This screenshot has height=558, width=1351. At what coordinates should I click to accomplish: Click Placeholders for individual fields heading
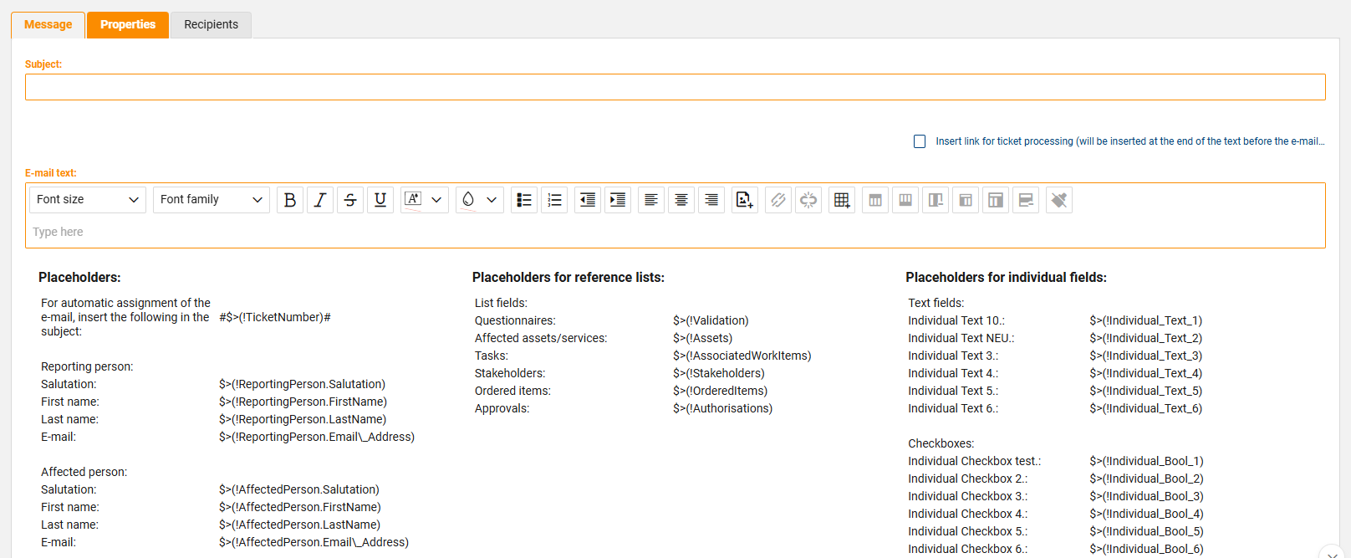(1007, 277)
